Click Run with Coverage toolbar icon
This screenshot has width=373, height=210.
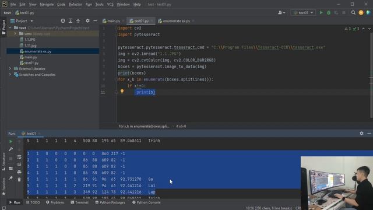336,13
